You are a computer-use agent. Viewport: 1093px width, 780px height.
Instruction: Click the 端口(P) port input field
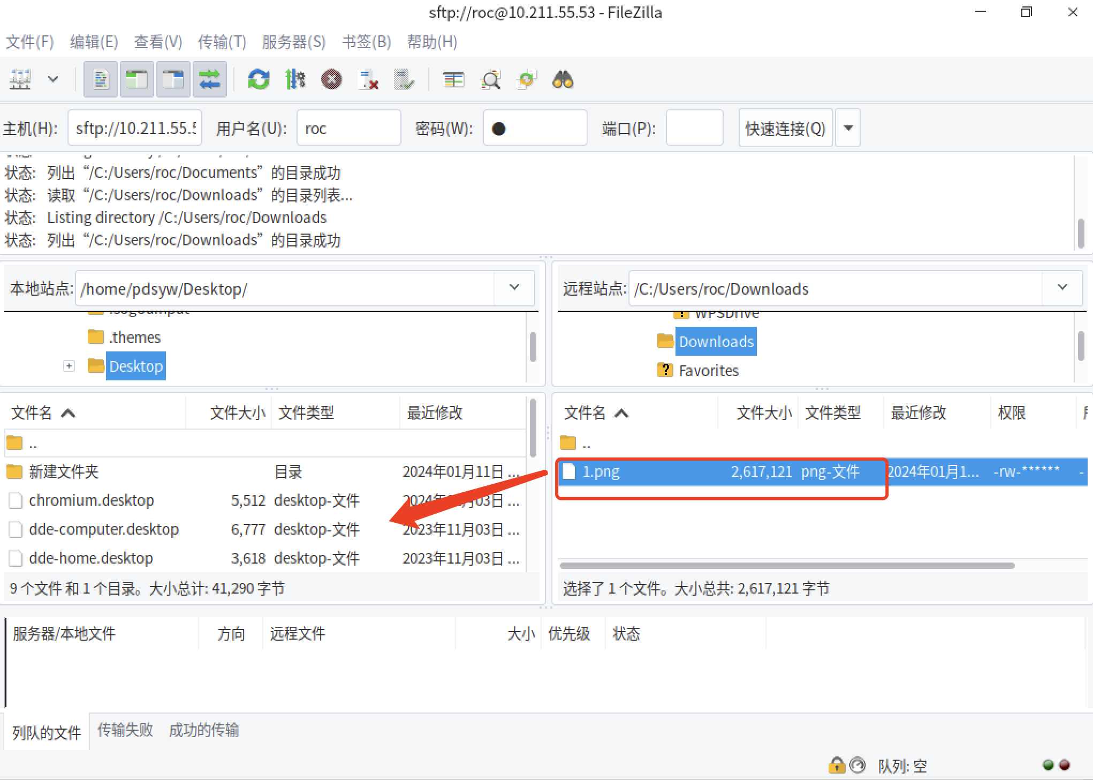click(x=694, y=128)
